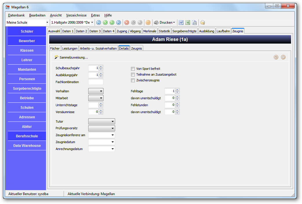Check Teilnahme an Zusatzangebot
The image size is (302, 204).
coord(133,74)
